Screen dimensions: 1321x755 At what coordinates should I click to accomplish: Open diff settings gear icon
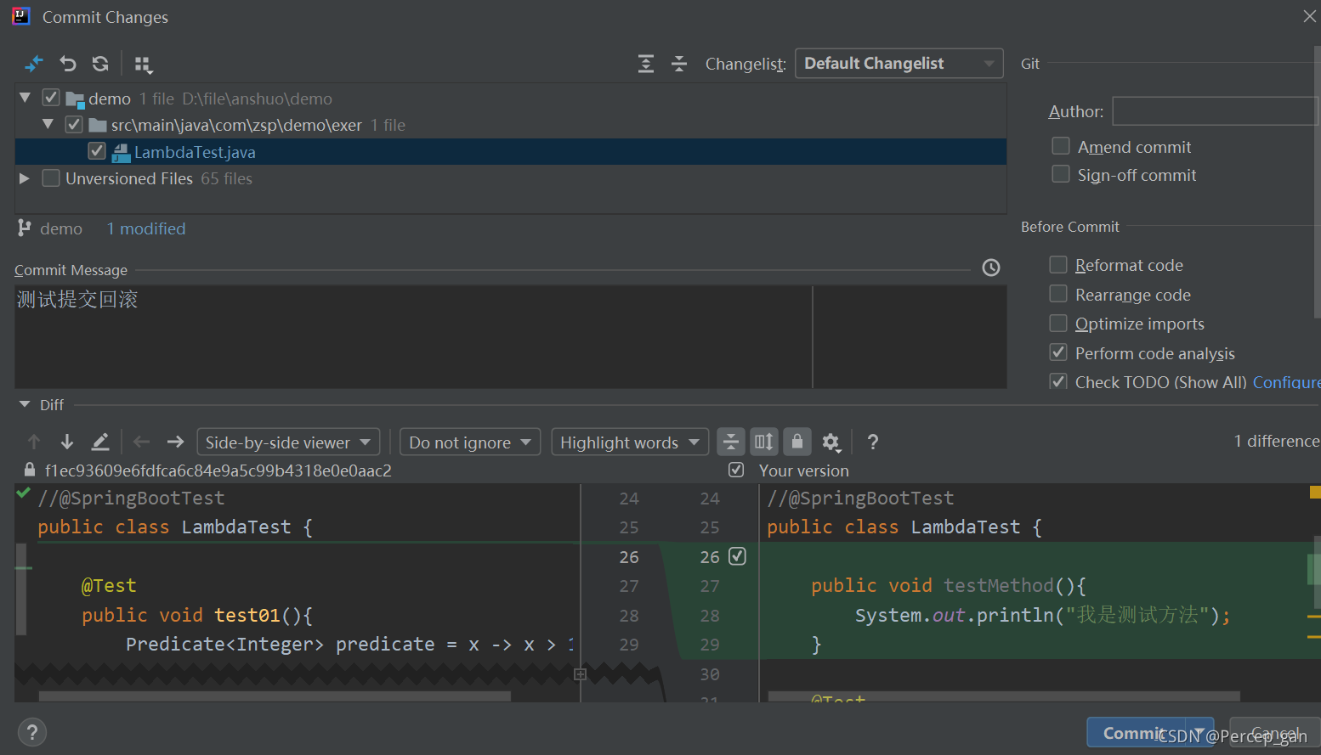click(831, 442)
